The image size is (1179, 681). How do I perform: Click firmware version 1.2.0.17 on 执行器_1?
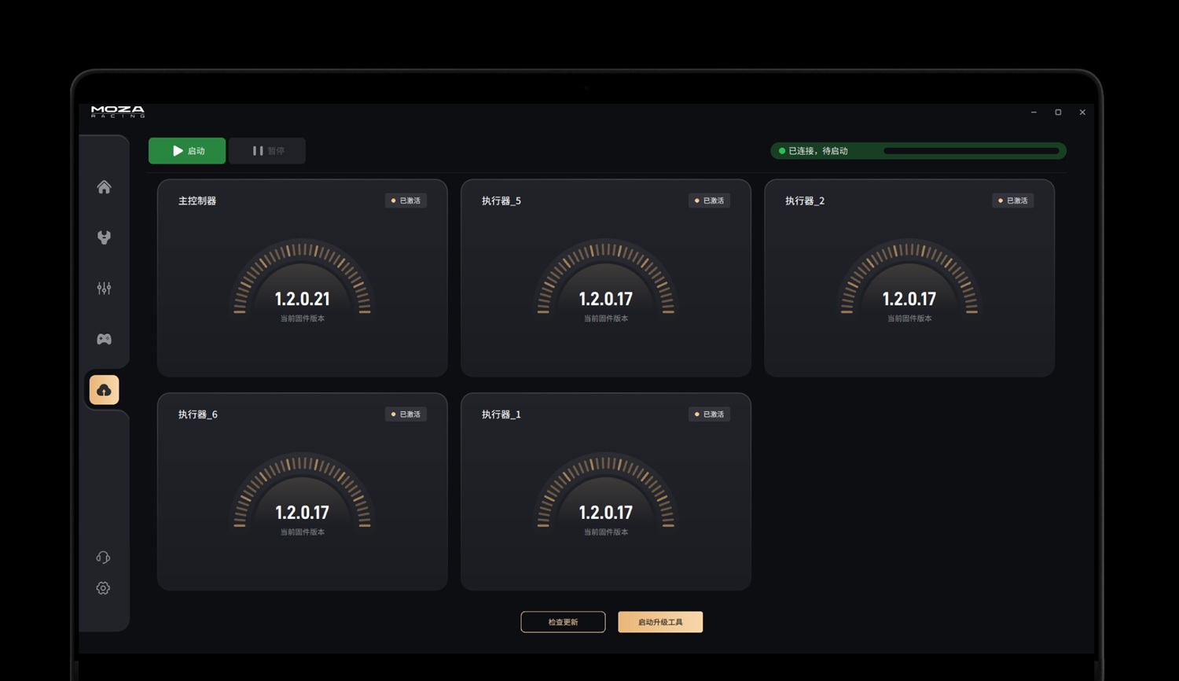[606, 513]
